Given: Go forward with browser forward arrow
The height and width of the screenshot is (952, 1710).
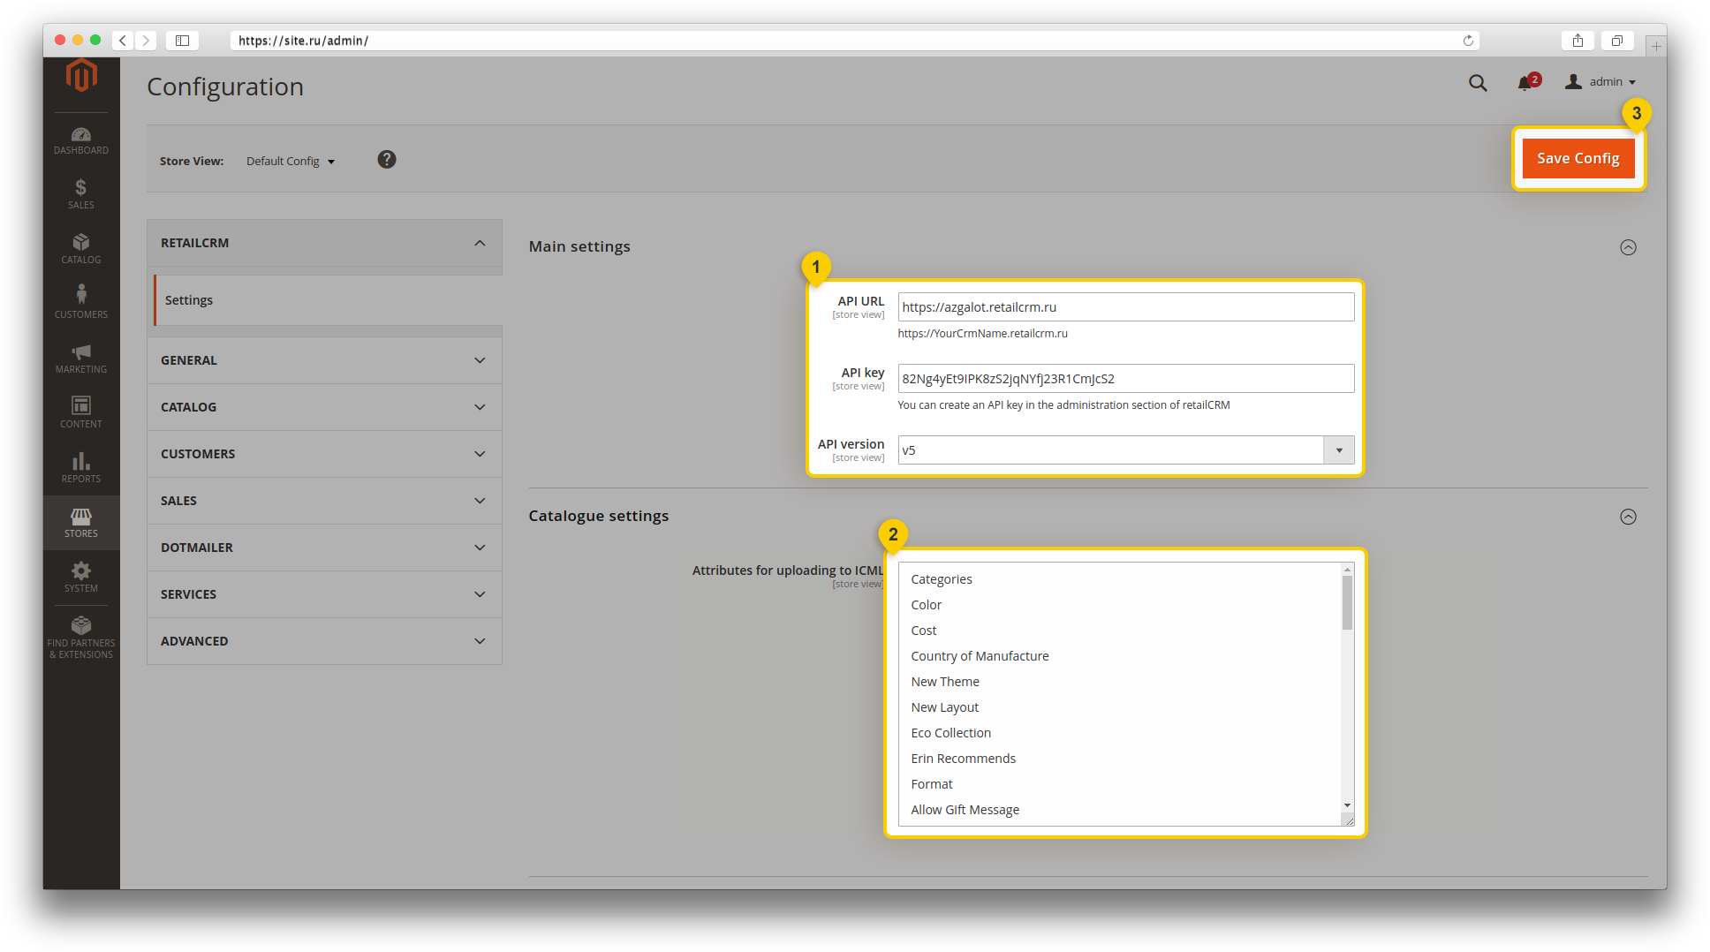Looking at the screenshot, I should point(147,41).
